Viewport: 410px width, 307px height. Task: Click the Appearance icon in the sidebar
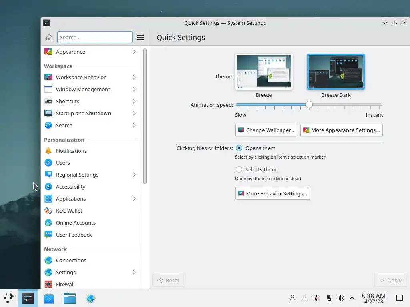[x=48, y=52]
